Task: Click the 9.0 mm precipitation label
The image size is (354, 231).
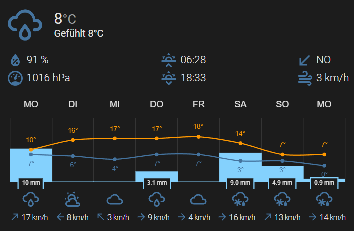Action: point(240,183)
